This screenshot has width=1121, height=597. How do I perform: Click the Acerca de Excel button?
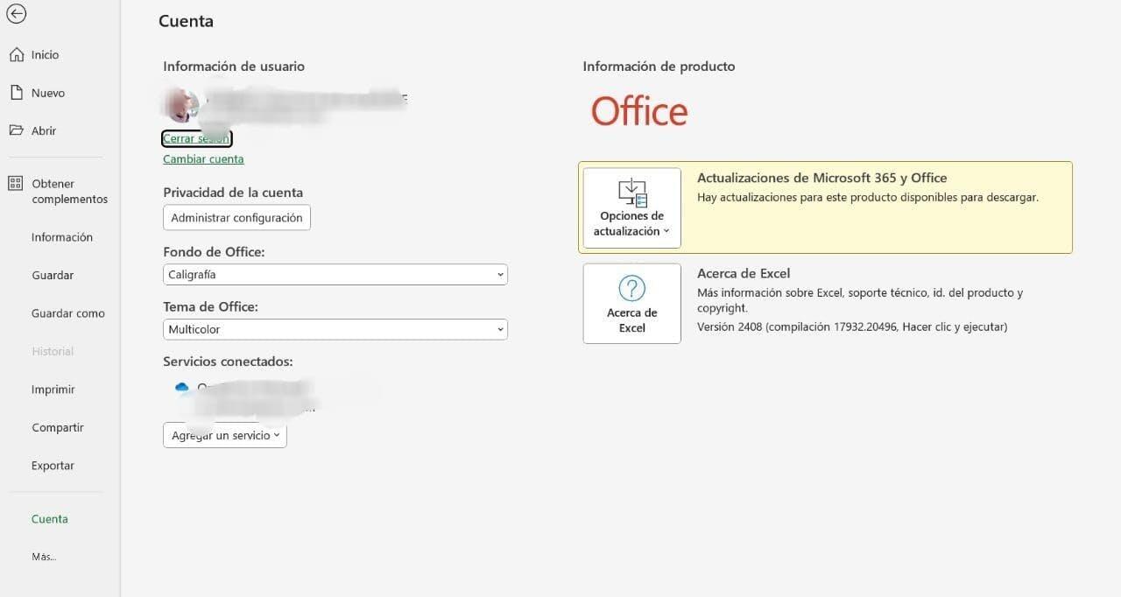click(x=632, y=304)
